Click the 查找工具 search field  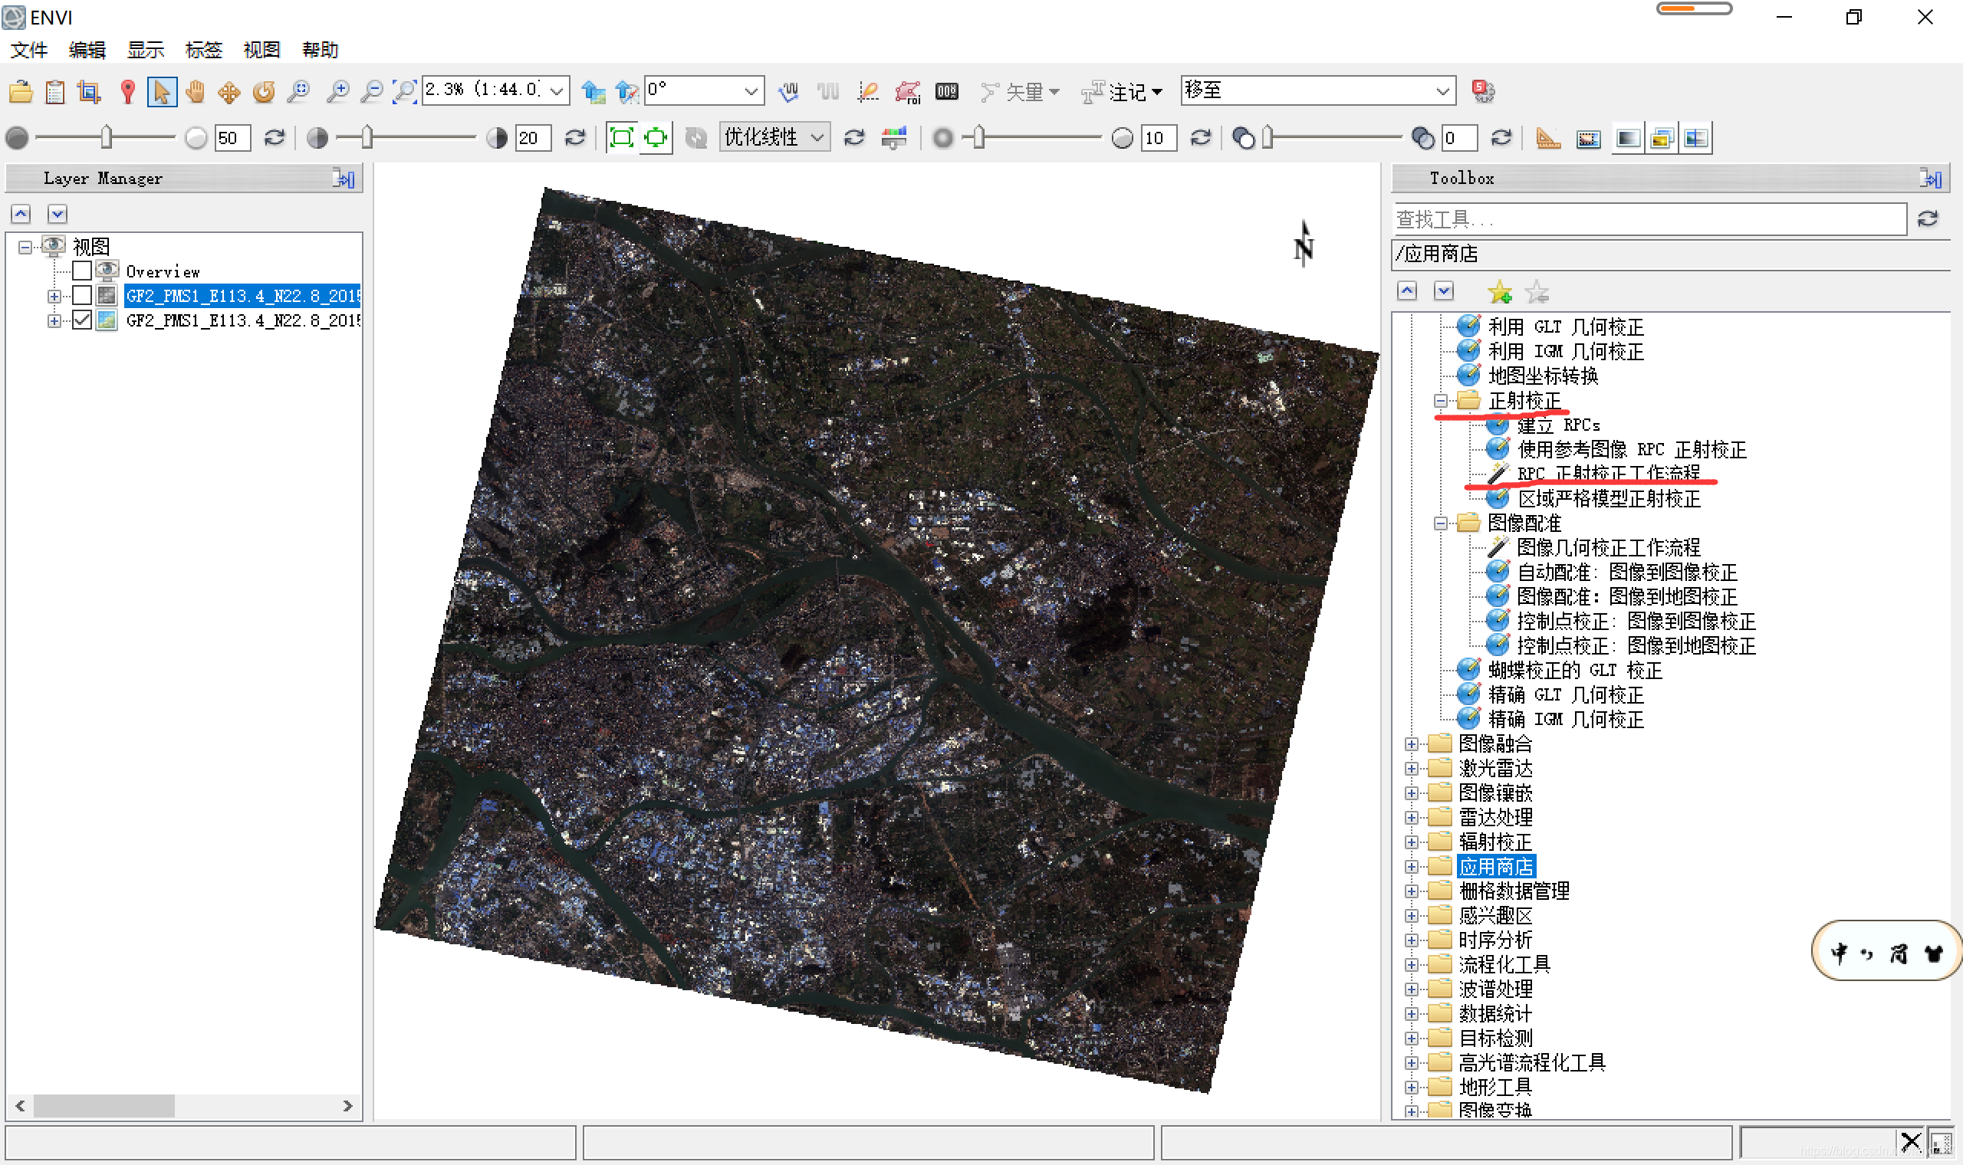[x=1649, y=219]
